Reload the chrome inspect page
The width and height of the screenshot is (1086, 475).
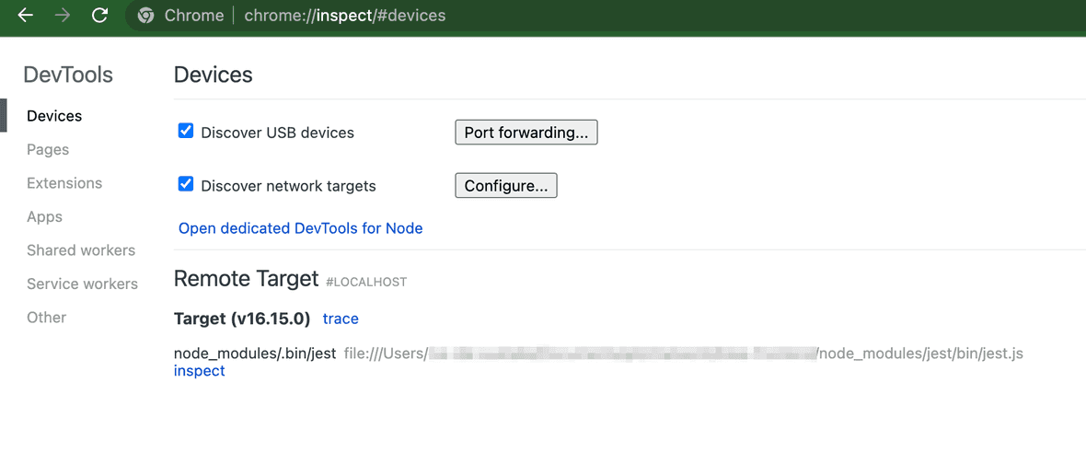(99, 16)
